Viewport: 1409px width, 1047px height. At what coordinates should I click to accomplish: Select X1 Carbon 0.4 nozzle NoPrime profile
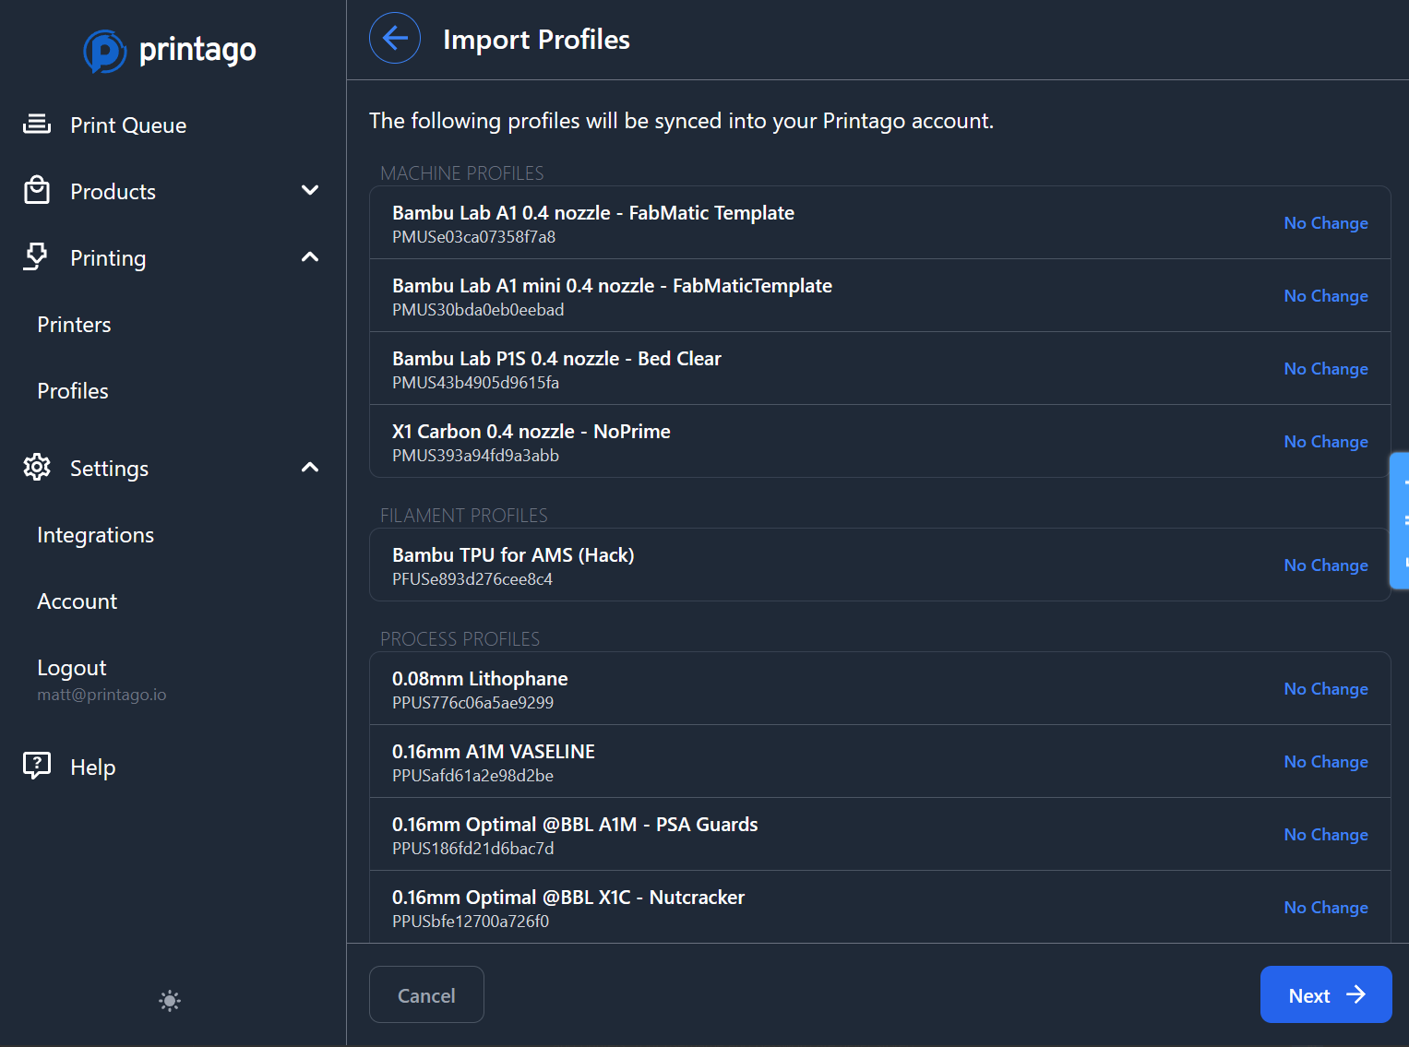click(x=531, y=432)
